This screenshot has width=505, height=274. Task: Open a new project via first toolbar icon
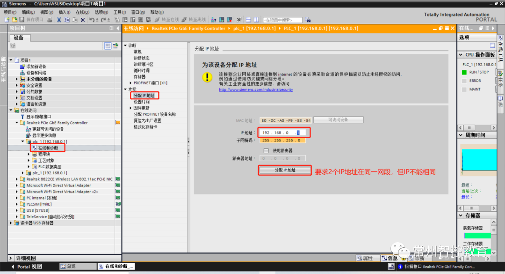pos(7,20)
